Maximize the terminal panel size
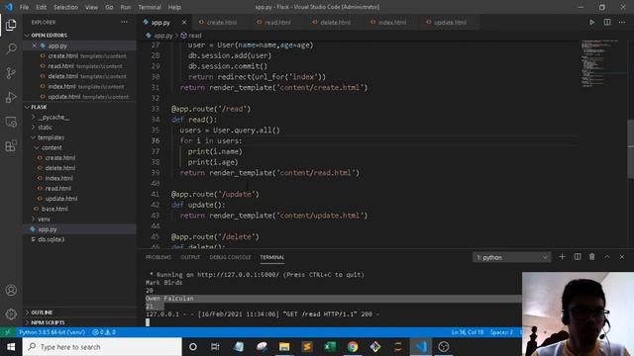634x356 pixels. click(x=607, y=257)
